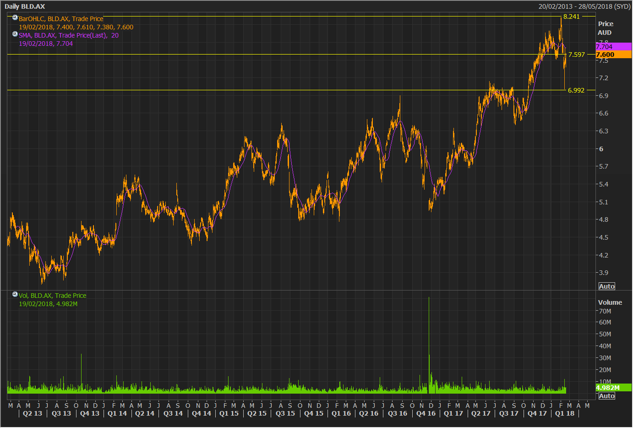
Task: Click the Q4 17 quarter label
Action: pyautogui.click(x=537, y=413)
